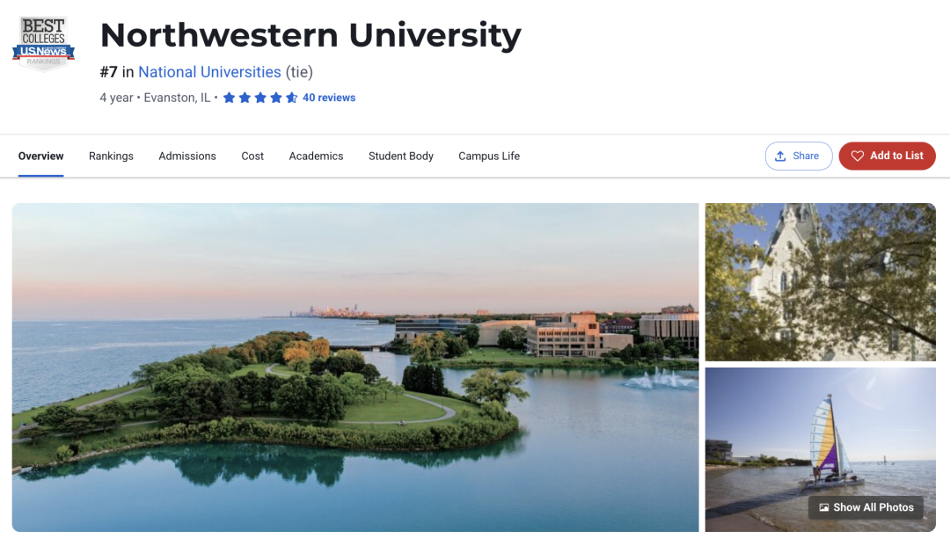Click the photo icon beside Show All Photos
This screenshot has height=546, width=950.
pyautogui.click(x=824, y=507)
